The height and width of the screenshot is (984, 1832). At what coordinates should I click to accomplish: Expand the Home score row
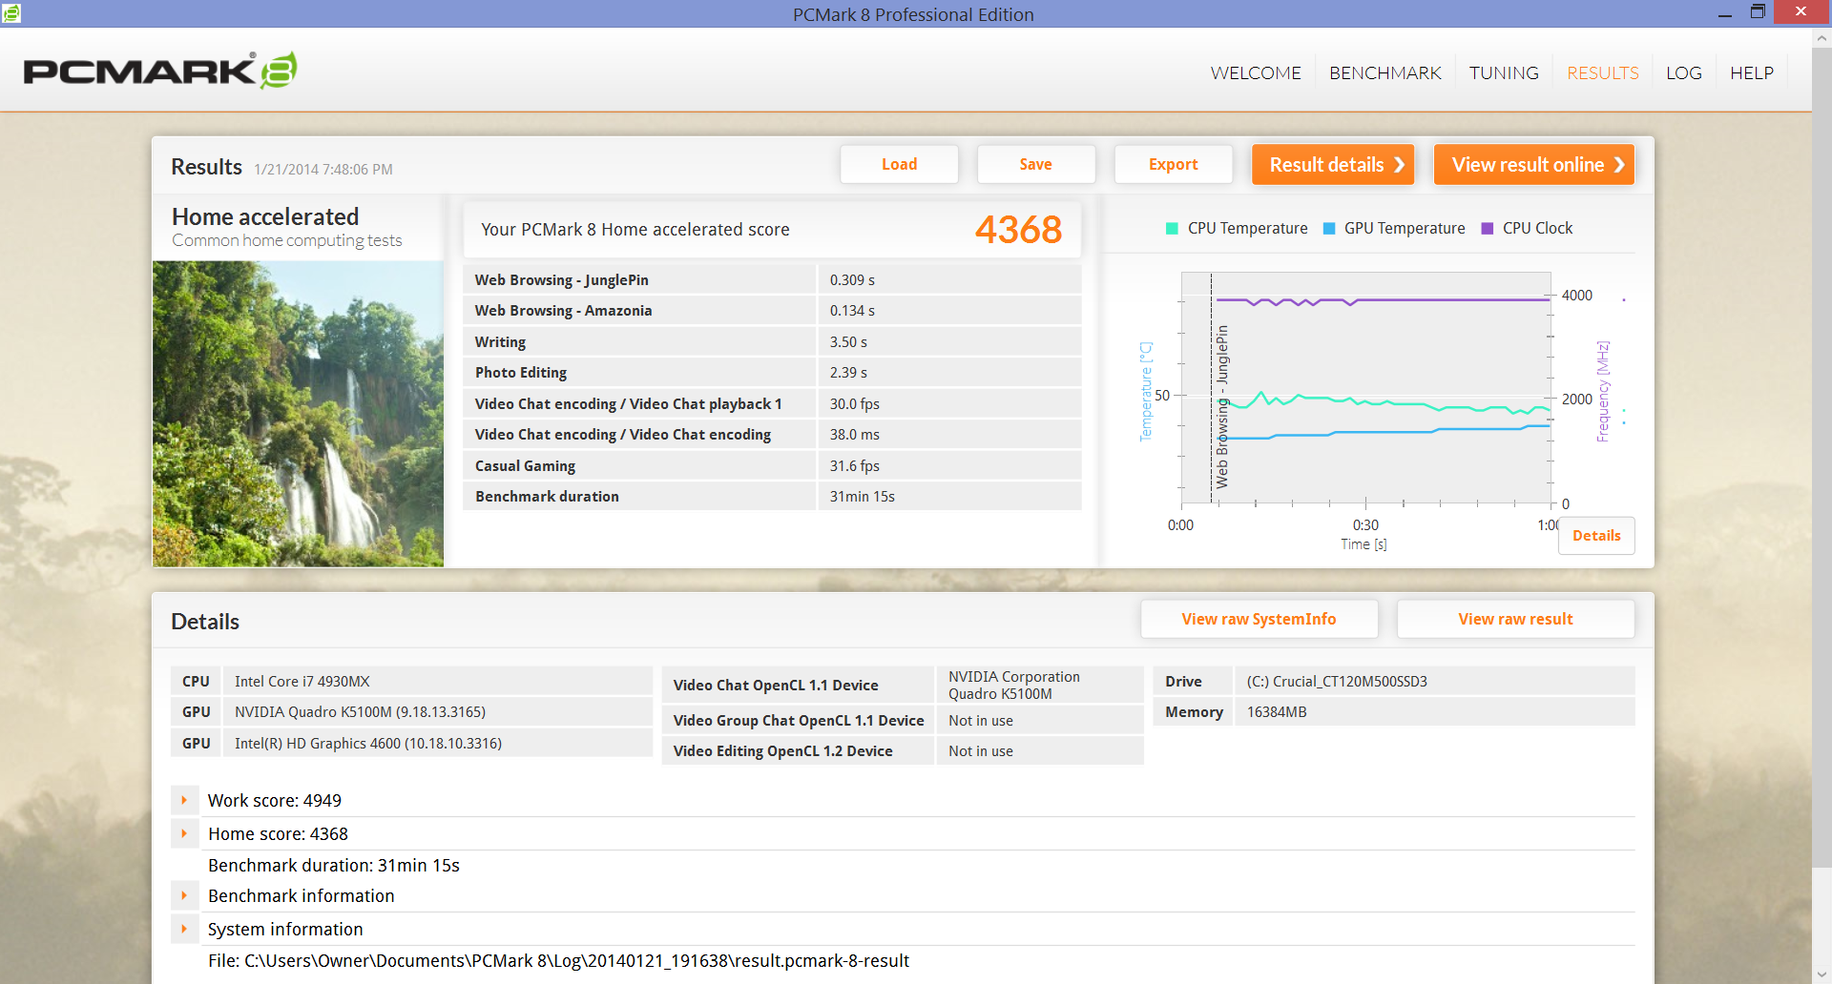[x=184, y=833]
